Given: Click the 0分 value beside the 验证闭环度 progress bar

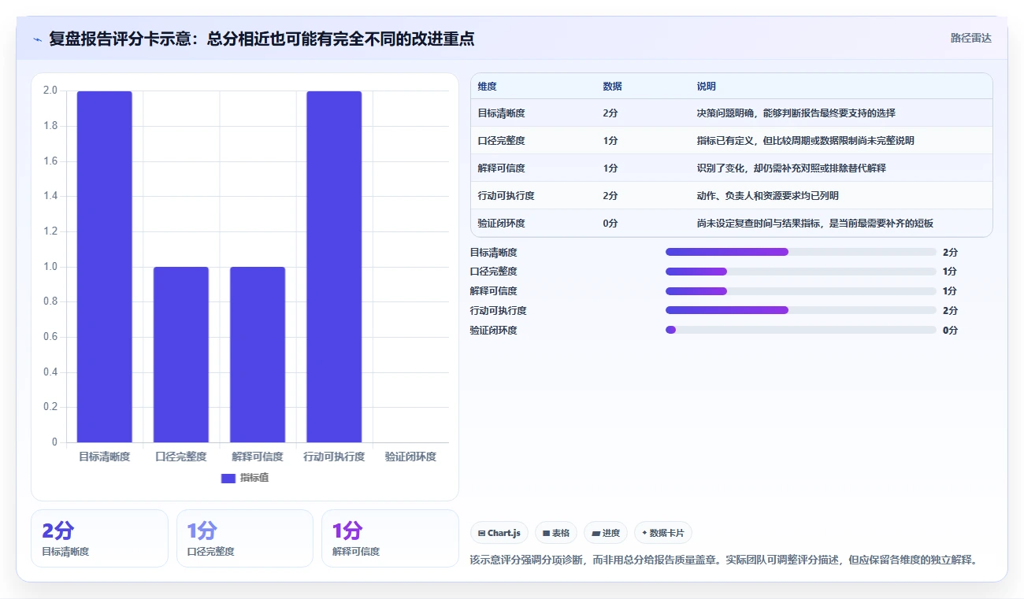Looking at the screenshot, I should (950, 331).
